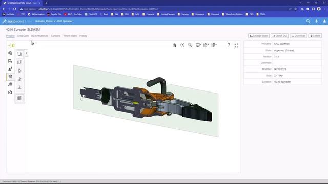328x184 pixels.
Task: Click the Home view icon in viewer toolbar
Action: (x=175, y=45)
